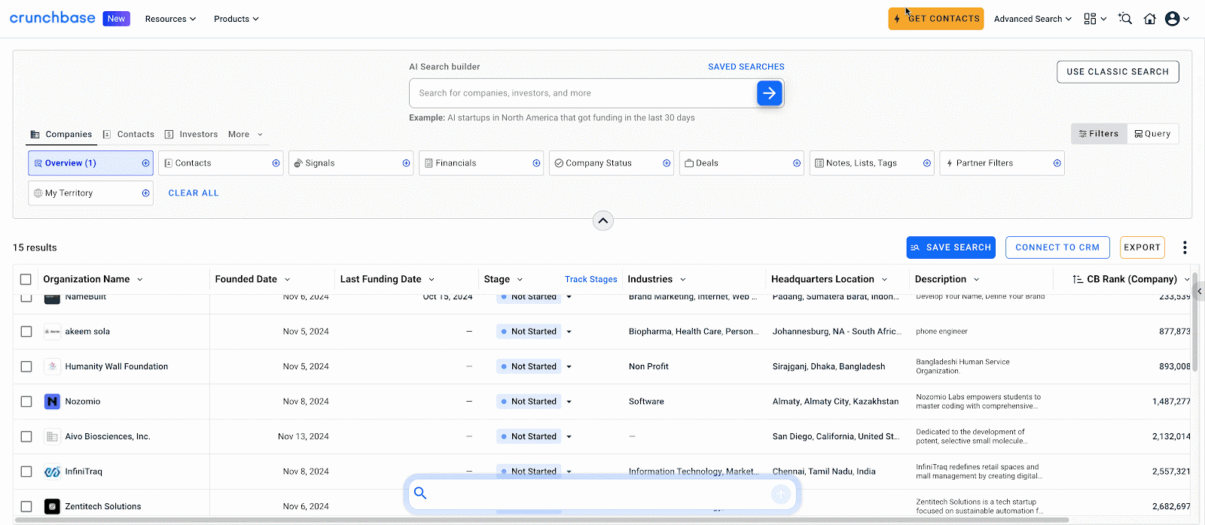1205x525 pixels.
Task: Add Overview filter using its plus icon
Action: pos(145,163)
